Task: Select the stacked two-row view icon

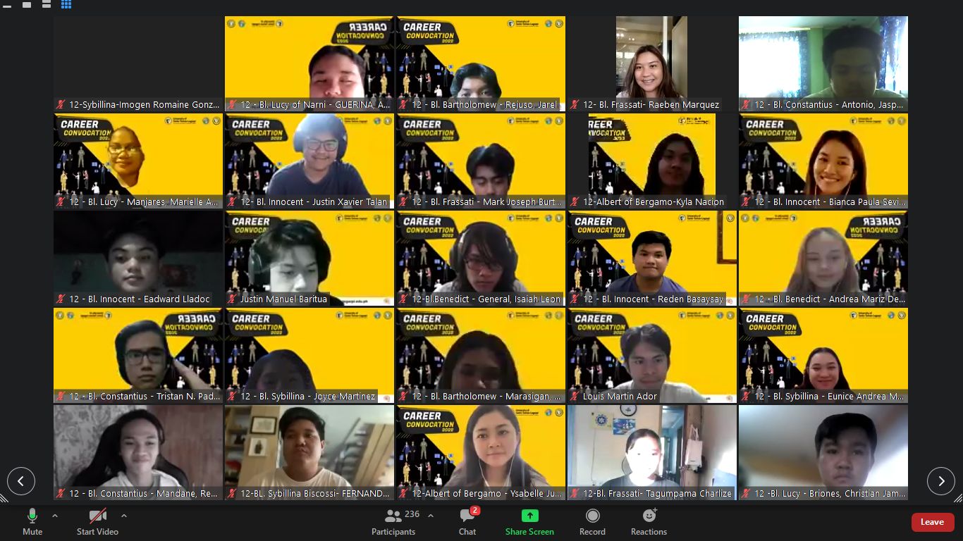Action: 47,4
